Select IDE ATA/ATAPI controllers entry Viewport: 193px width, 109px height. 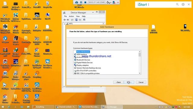click(x=87, y=71)
